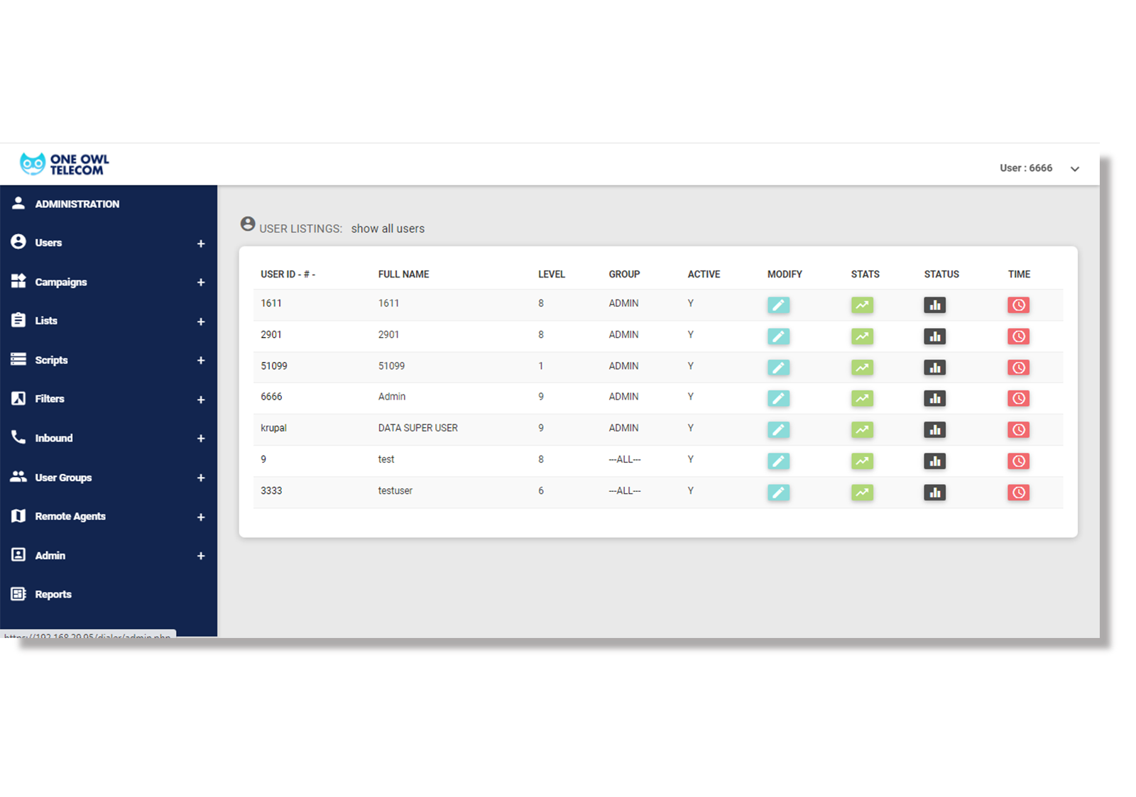Open time clock icon for krupal

[1018, 429]
